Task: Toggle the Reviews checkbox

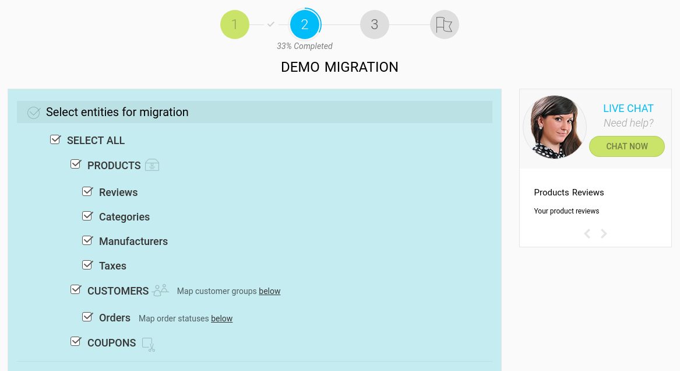Action: pos(87,191)
